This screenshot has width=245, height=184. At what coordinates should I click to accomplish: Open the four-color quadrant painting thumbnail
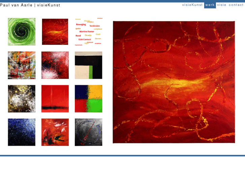pyautogui.click(x=88, y=99)
